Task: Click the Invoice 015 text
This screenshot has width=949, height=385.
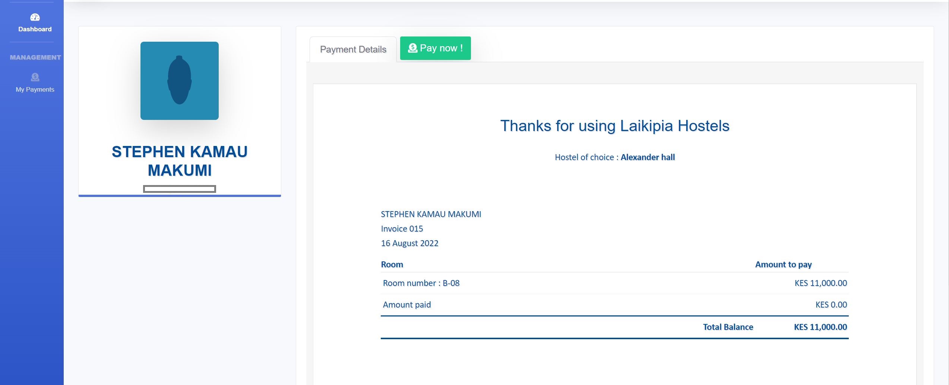Action: (x=402, y=229)
